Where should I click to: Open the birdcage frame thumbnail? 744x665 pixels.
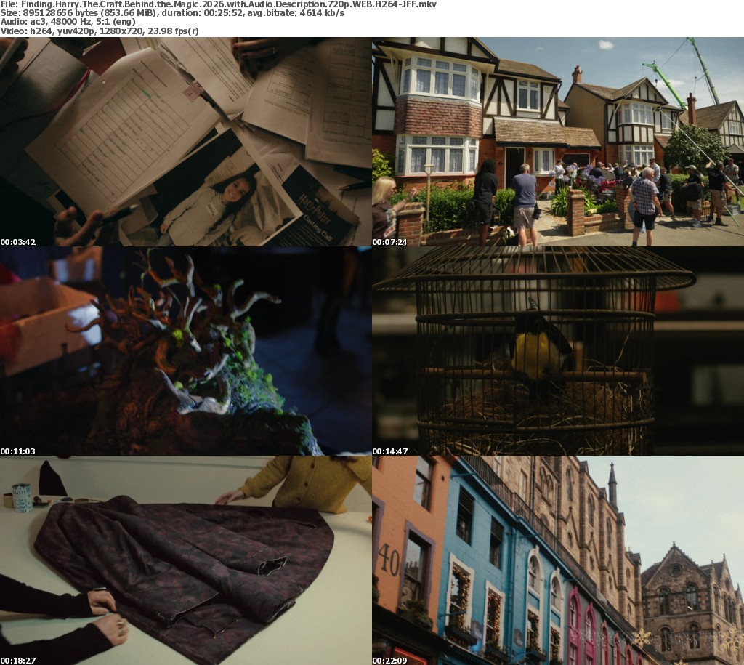tap(557, 350)
